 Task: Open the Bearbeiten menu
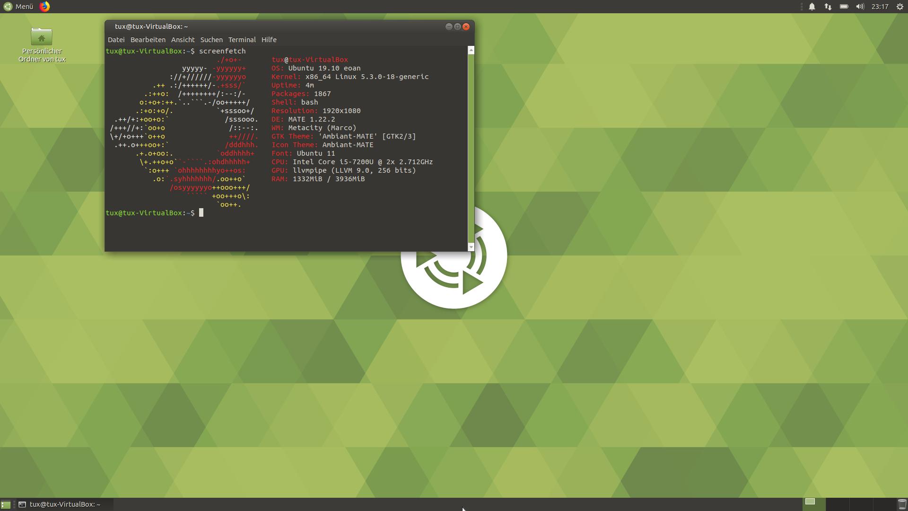click(148, 40)
